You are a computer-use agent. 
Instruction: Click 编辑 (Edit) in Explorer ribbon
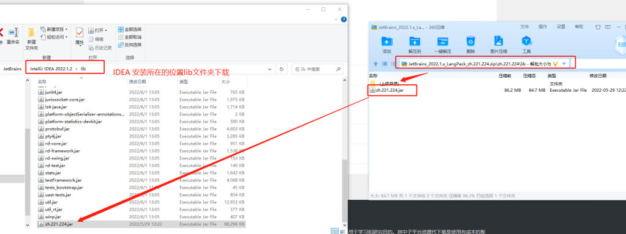click(96, 39)
